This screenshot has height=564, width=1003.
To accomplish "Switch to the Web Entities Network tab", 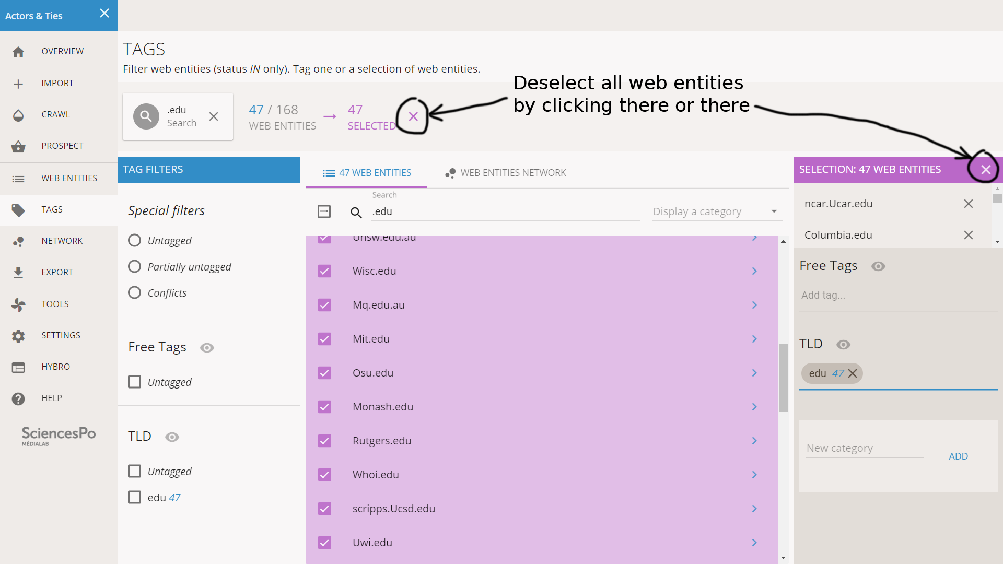I will [505, 173].
